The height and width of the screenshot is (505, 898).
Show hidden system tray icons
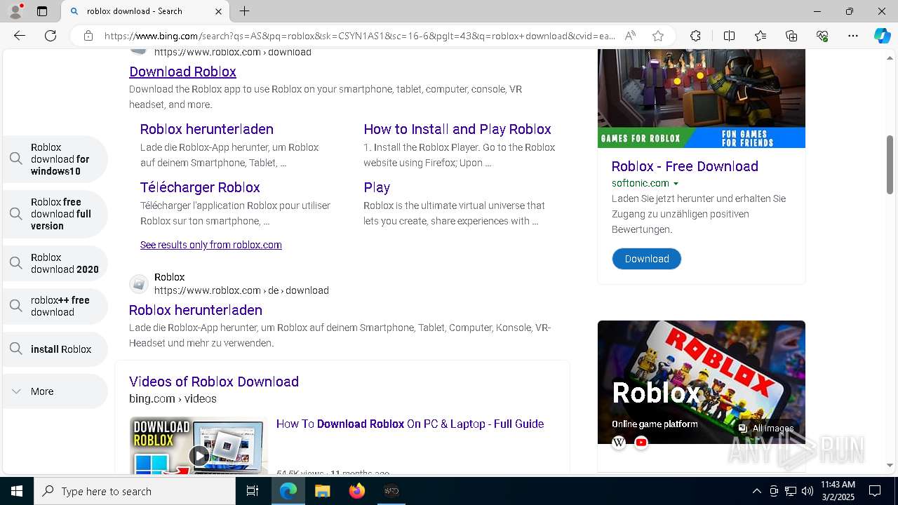756,491
